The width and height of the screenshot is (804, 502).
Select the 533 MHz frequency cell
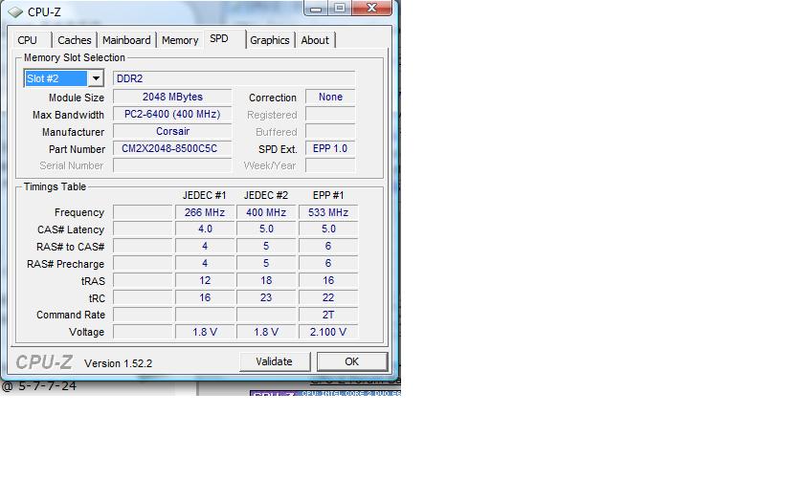tap(328, 212)
